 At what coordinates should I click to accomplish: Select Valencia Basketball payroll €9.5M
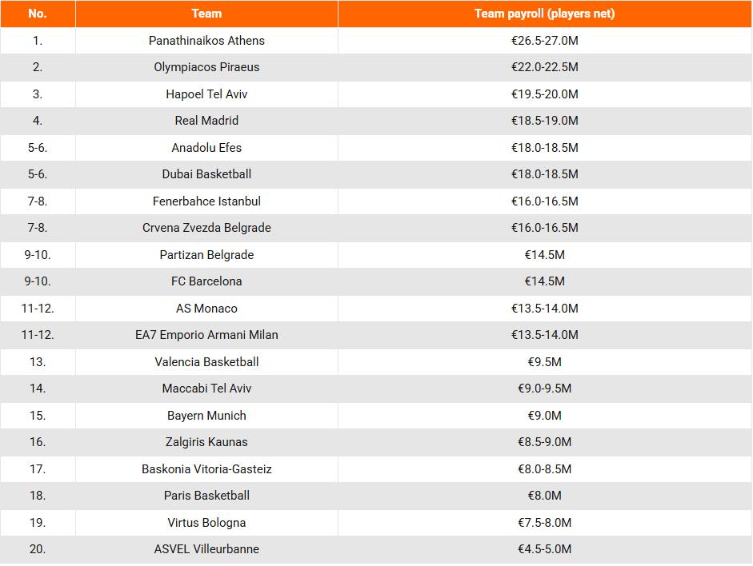pos(544,362)
